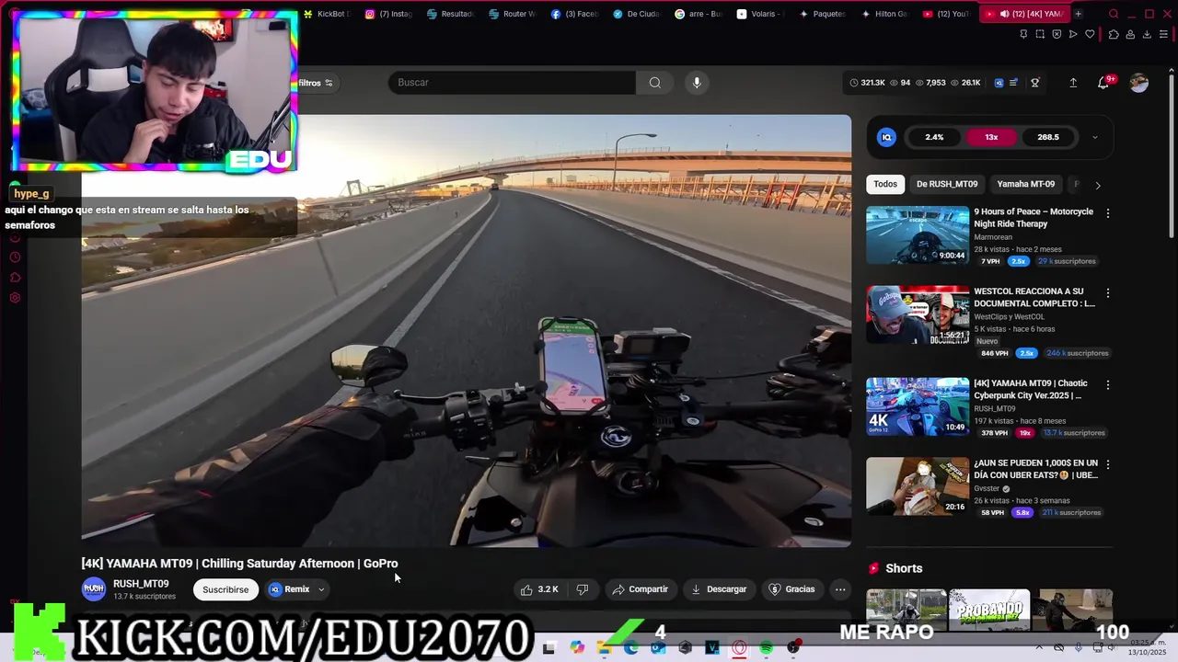Viewport: 1178px width, 662px height.
Task: Take snapshot with browser toolbar icon
Action: point(1040,34)
